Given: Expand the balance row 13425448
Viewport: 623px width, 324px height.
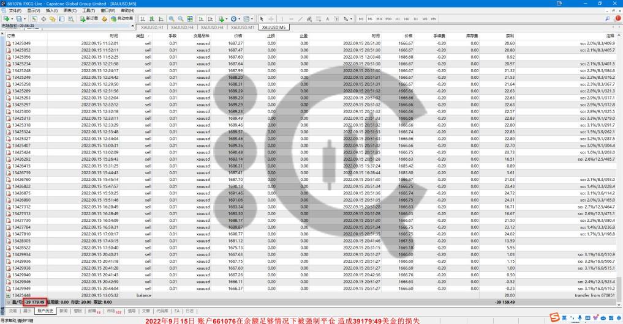Looking at the screenshot, I should click(x=9, y=295).
